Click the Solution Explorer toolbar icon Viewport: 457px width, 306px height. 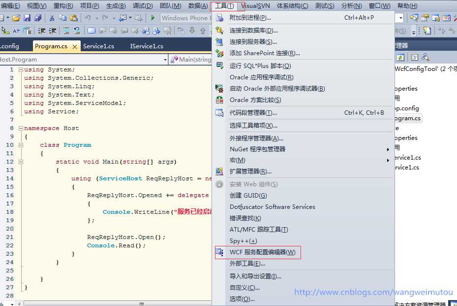(414, 18)
